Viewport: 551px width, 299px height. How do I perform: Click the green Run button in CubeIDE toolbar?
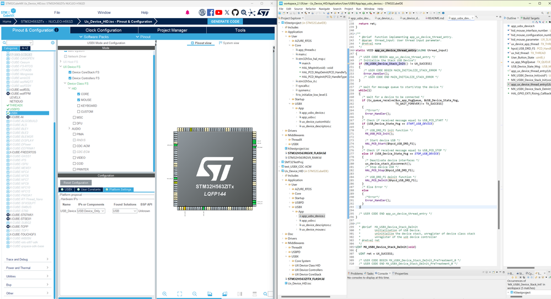coord(363,13)
